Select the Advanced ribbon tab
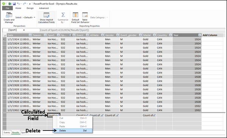The height and width of the screenshot is (138, 227). coord(44,8)
